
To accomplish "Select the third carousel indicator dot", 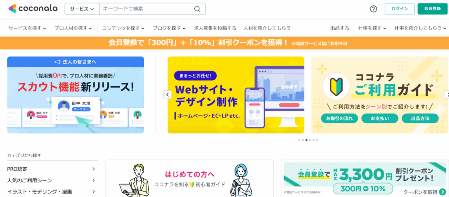I will tap(306, 140).
